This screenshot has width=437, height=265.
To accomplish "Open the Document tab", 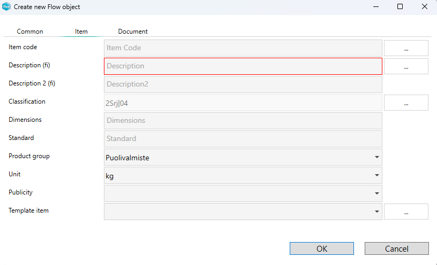I will coord(133,32).
